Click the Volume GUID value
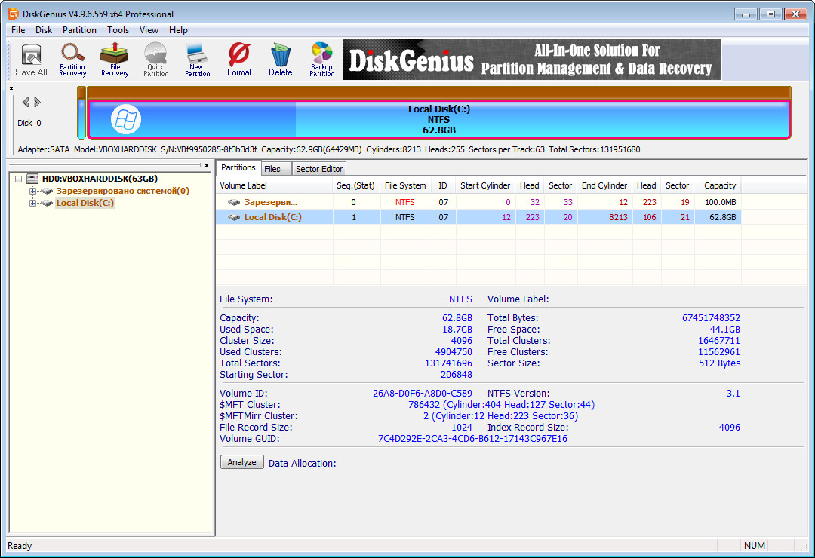The width and height of the screenshot is (815, 558). [472, 439]
